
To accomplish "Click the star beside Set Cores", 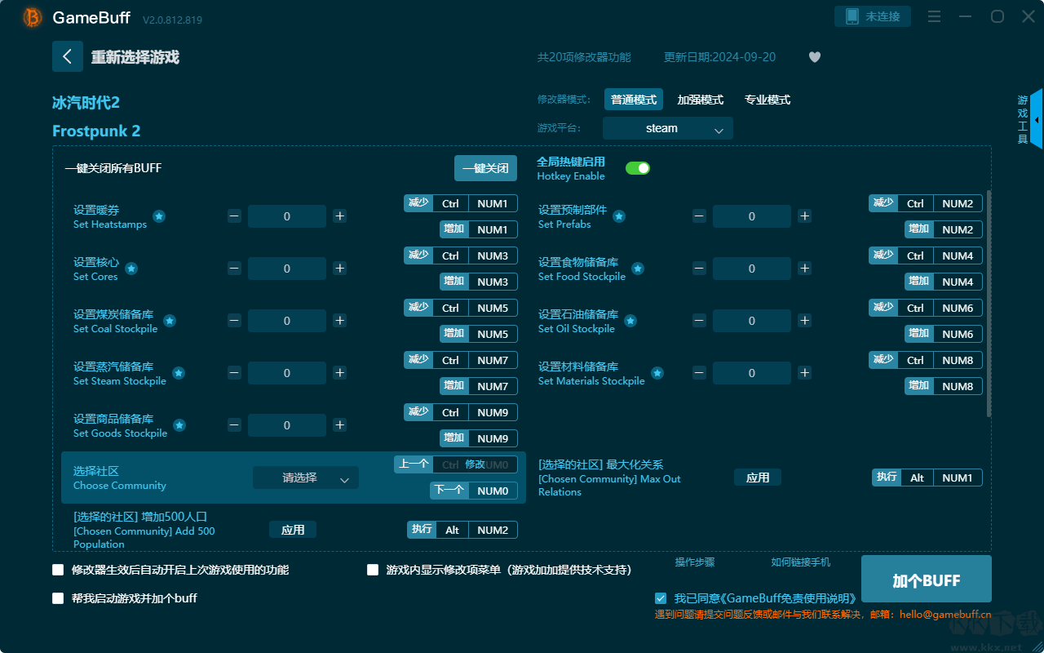I will pyautogui.click(x=131, y=268).
